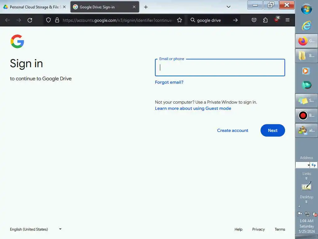Open the Firefox hamburger menu
This screenshot has width=318, height=239.
point(288,20)
